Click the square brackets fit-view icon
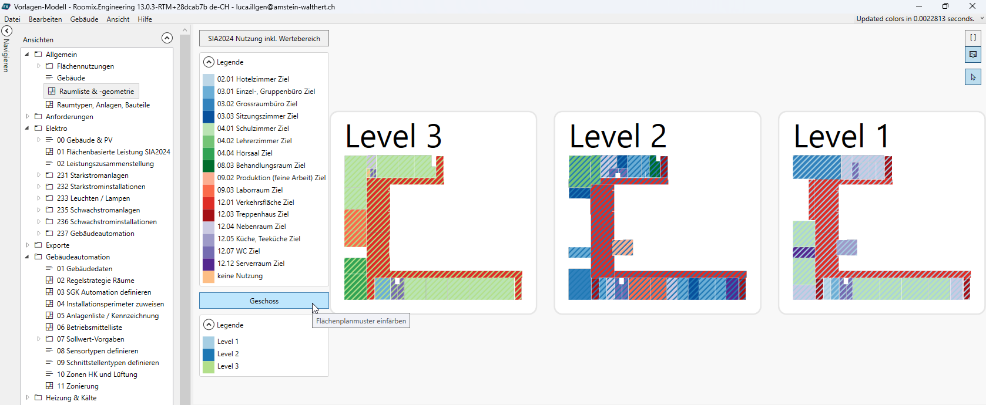 pos(973,38)
